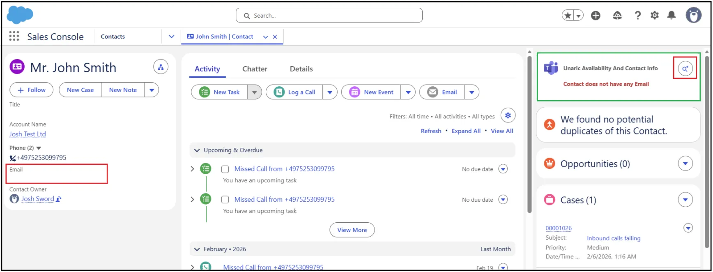This screenshot has width=713, height=272.
Task: Click the activity timeline settings gear
Action: (508, 115)
